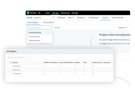135x101 pixels.
Task: Choose TheGoatProject from the dropdown list
Action: point(39,40)
